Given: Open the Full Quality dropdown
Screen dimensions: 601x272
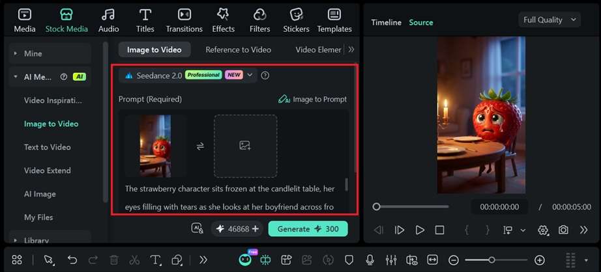Looking at the screenshot, I should pos(550,20).
